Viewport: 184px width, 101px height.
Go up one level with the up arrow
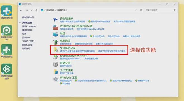pyautogui.click(x=36, y=10)
